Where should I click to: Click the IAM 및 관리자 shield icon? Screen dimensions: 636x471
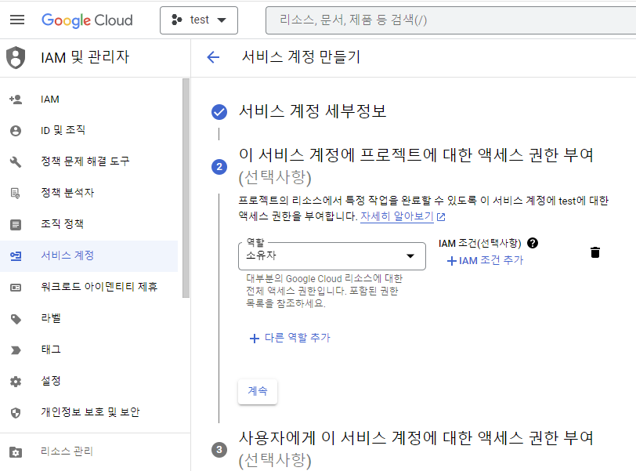coord(16,57)
